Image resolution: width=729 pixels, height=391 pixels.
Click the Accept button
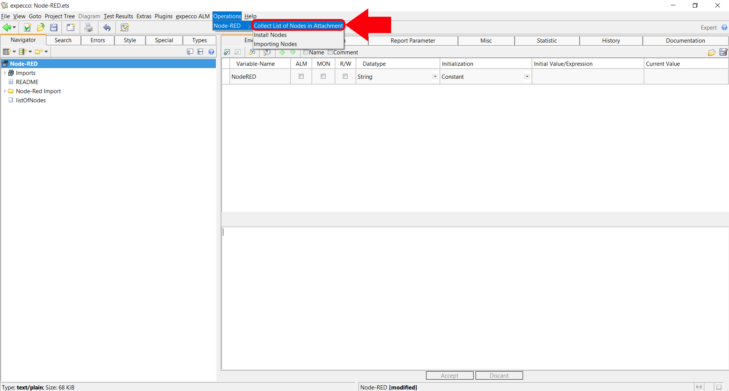(x=449, y=375)
